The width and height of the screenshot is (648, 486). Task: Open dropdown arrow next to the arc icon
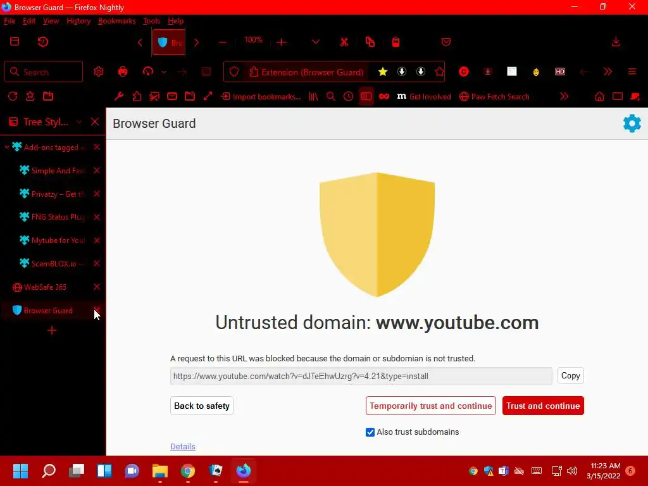[164, 72]
